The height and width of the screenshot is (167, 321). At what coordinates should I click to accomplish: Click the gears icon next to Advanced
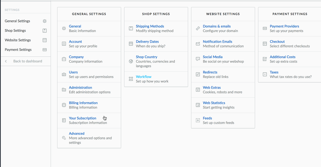pyautogui.click(x=64, y=138)
